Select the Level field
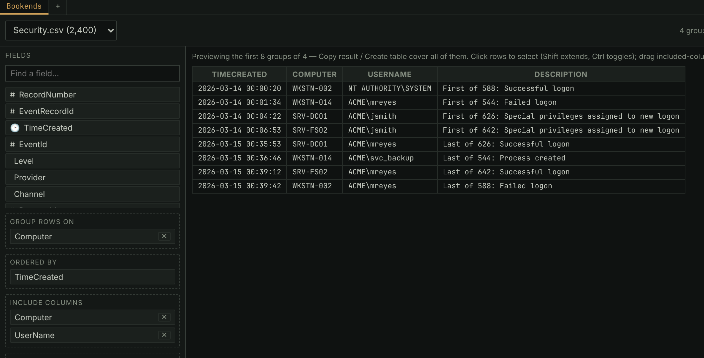The height and width of the screenshot is (358, 704). tap(93, 161)
